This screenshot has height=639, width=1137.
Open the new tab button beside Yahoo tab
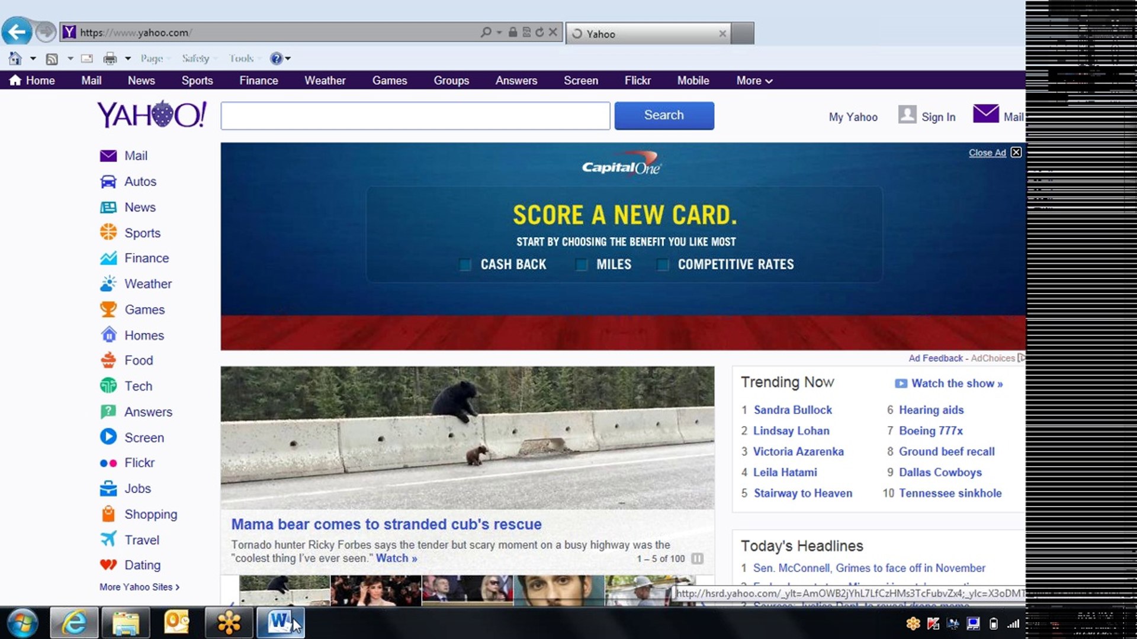pyautogui.click(x=743, y=34)
